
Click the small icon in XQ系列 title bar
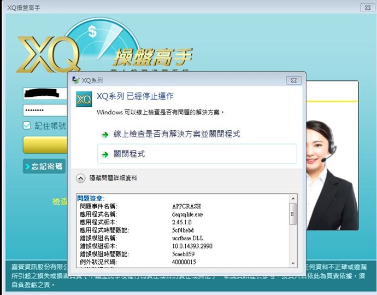click(75, 80)
